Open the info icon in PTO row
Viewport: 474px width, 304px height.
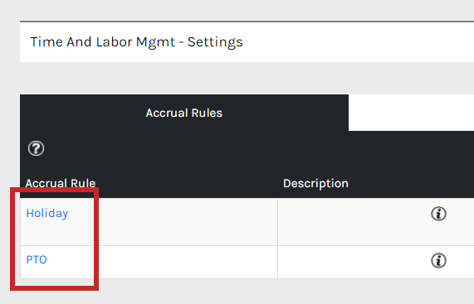pos(438,260)
